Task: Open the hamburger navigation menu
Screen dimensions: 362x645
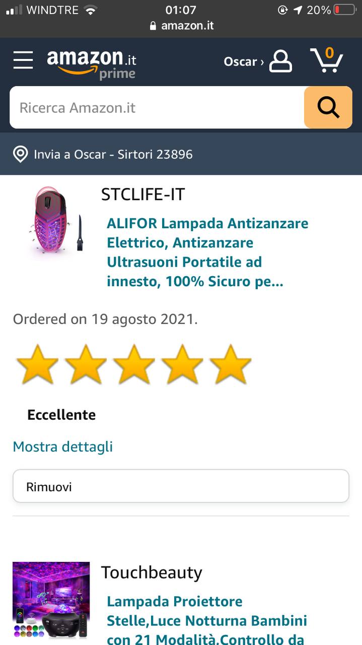Action: point(23,60)
